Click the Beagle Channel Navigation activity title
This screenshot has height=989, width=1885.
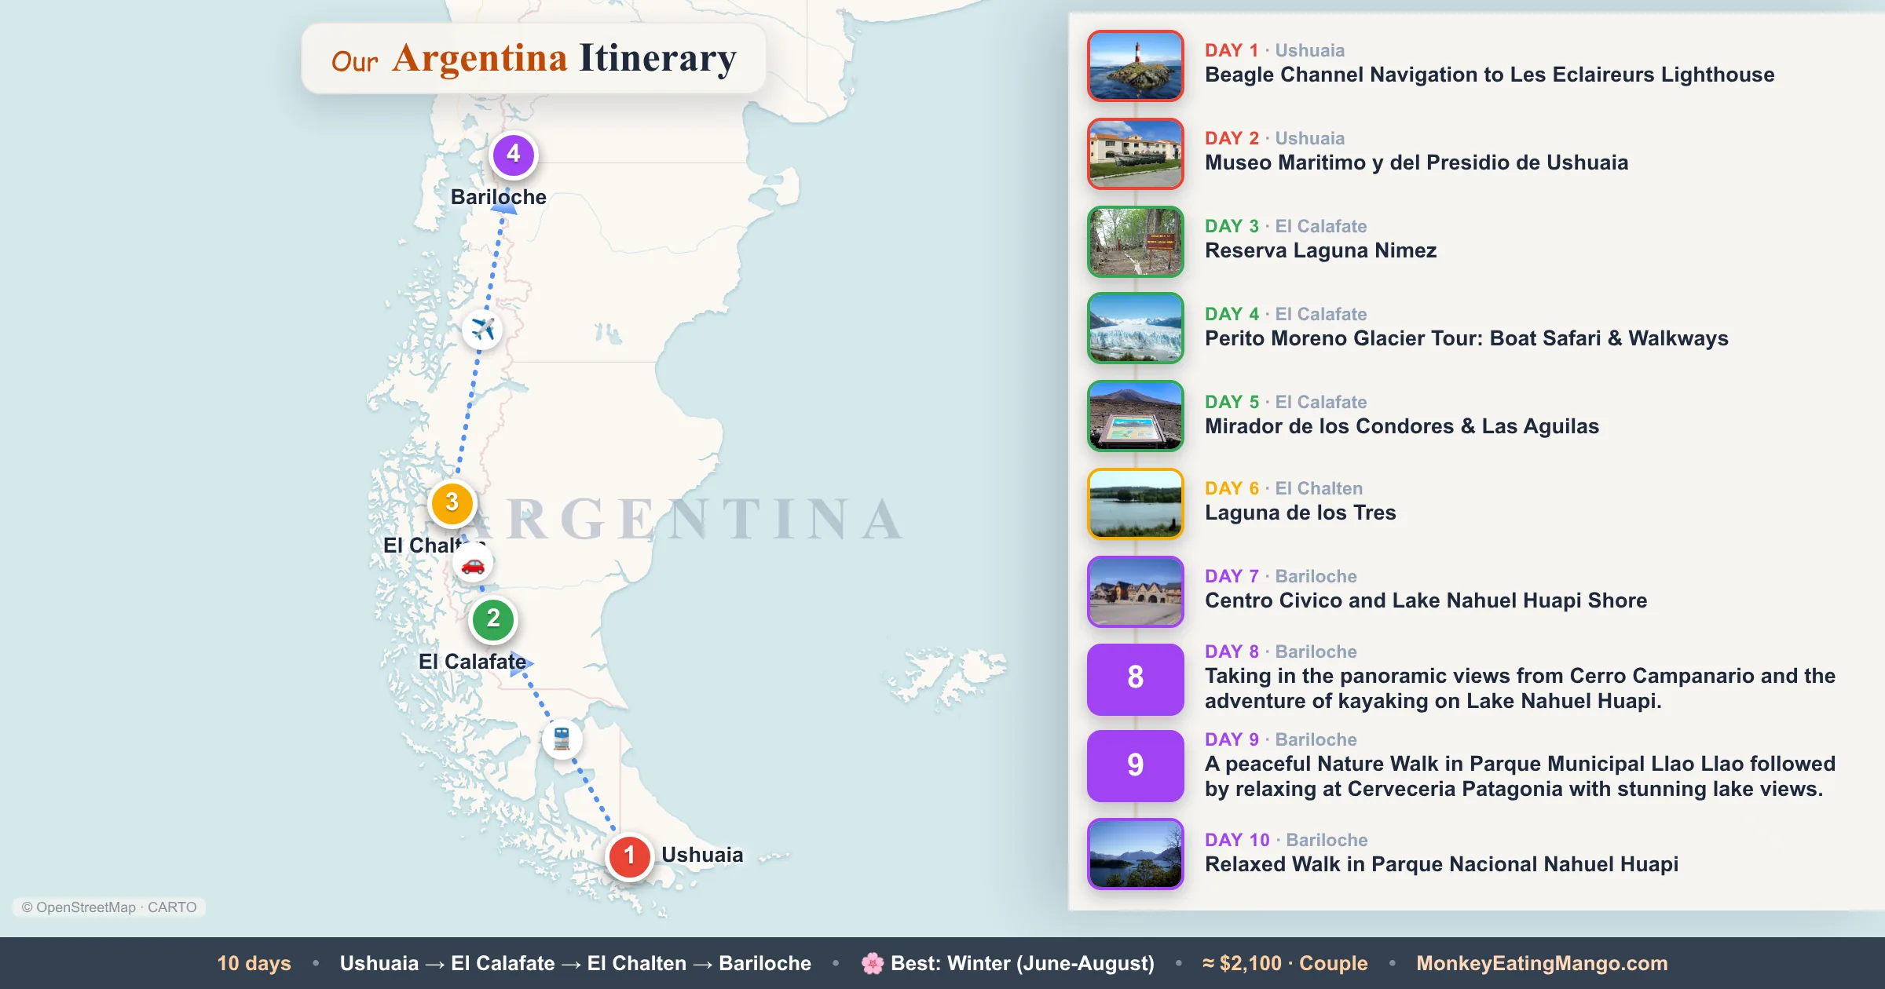[1489, 75]
